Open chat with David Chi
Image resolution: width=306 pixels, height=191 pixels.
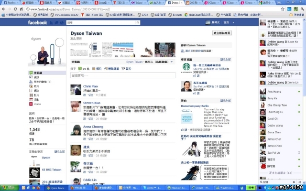(280, 119)
